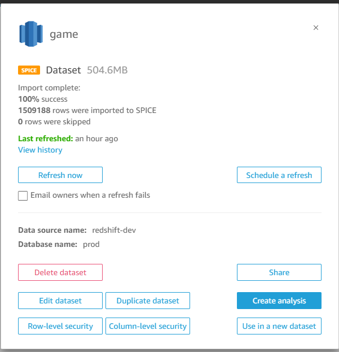
Task: Open Schedule a refresh
Action: [x=279, y=175]
